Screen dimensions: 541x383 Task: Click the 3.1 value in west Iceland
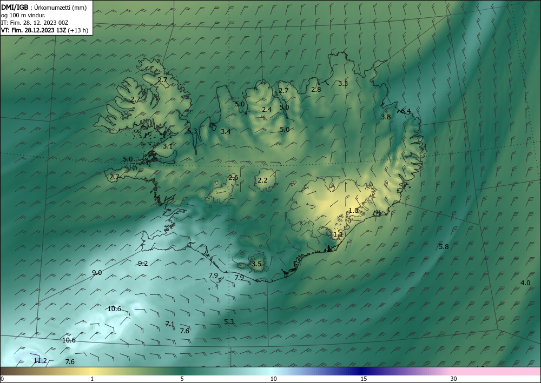pos(168,146)
